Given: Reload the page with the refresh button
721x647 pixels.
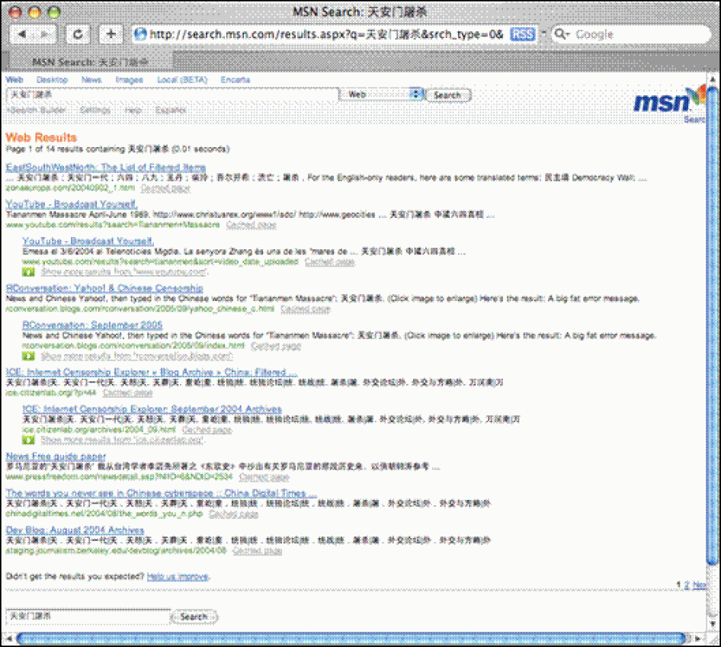Looking at the screenshot, I should coord(79,34).
